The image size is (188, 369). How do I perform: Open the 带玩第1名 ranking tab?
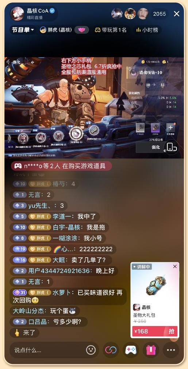coord(111,30)
